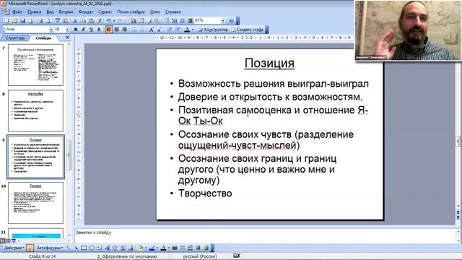Click the shadow style icon
The image size is (462, 260).
click(198, 248)
